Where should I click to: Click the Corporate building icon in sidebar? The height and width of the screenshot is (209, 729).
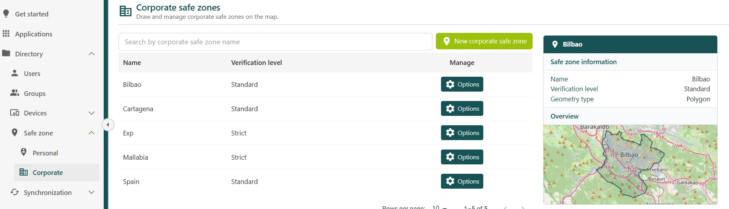[x=24, y=172]
